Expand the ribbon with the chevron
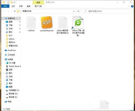Screen dimensions: 135x111 (129, 6)
